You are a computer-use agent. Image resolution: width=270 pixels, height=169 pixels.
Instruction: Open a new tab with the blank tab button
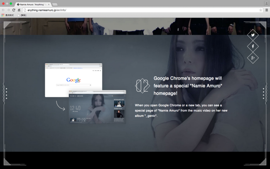[x=55, y=4]
